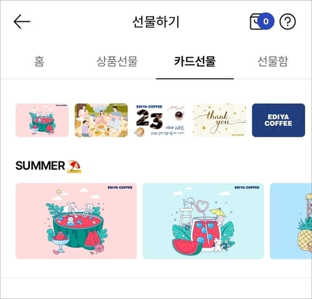Choose the small pink watermelon card thumbnail
The image size is (312, 299).
(x=42, y=120)
